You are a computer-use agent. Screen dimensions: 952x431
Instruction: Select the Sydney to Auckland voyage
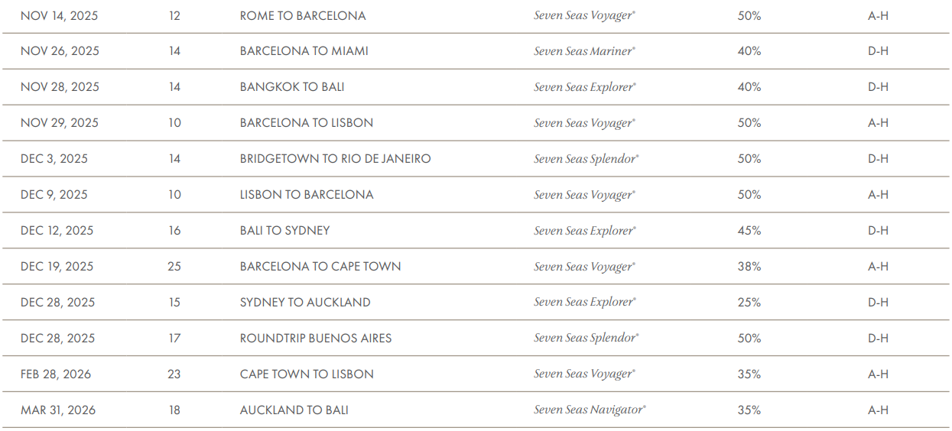click(305, 303)
